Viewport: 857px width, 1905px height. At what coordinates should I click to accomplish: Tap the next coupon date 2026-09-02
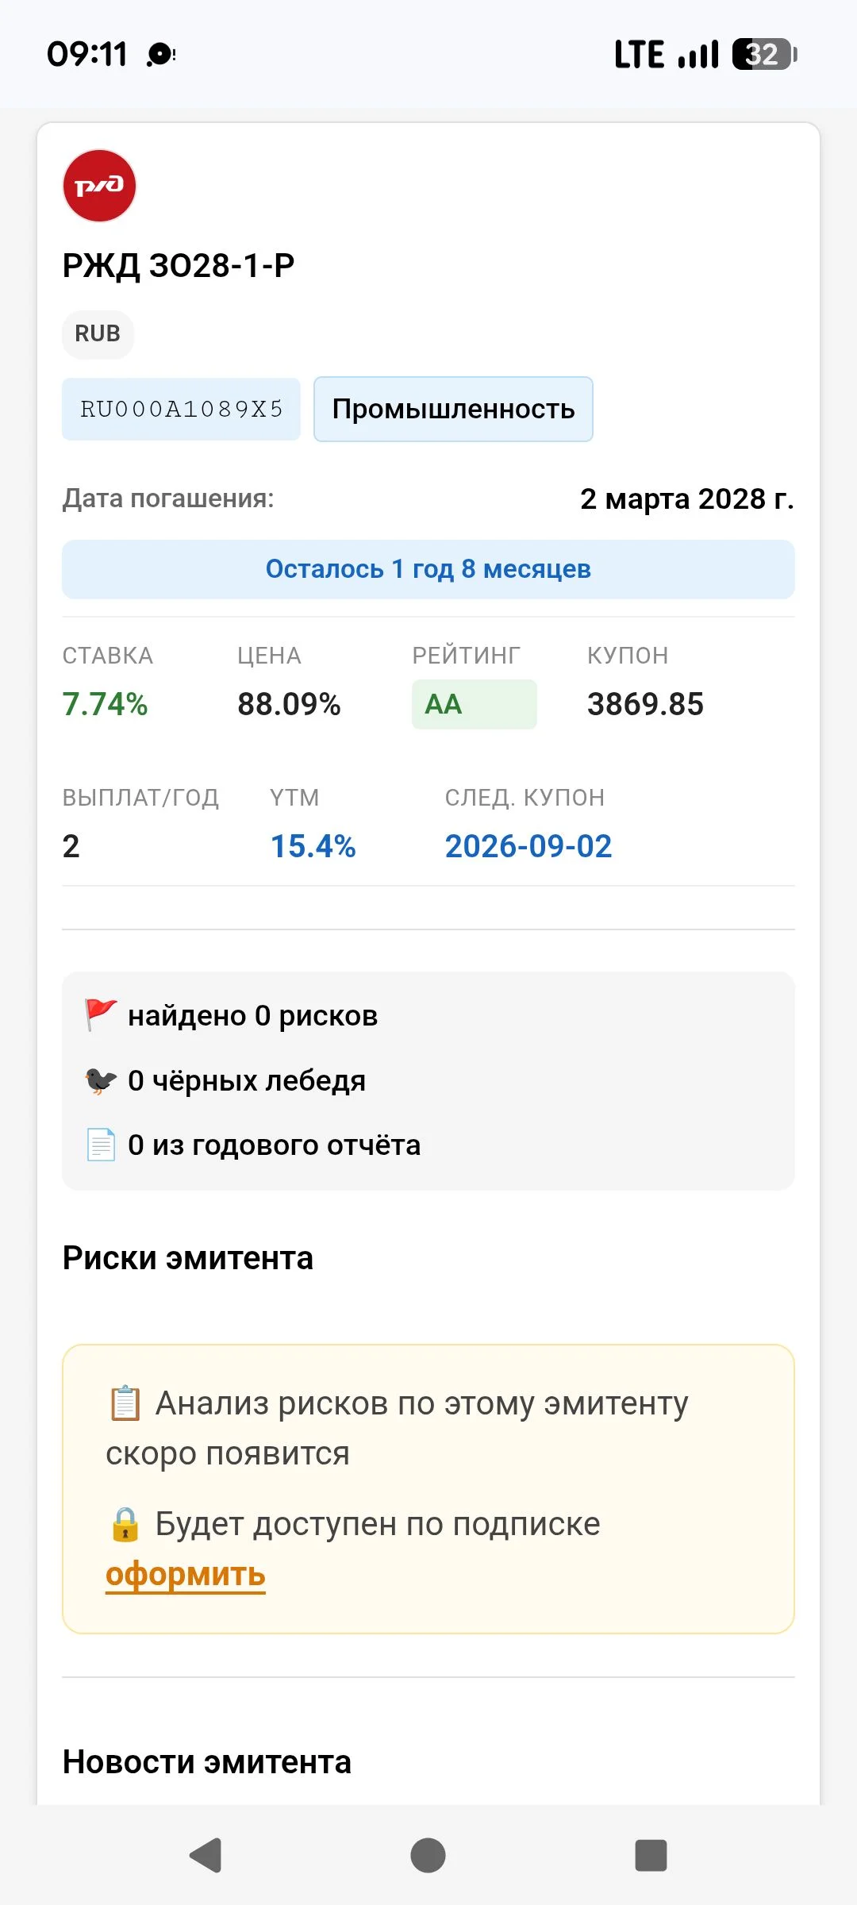528,846
